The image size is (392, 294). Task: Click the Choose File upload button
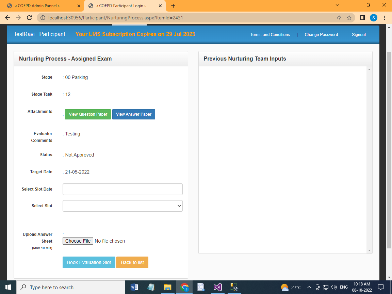click(x=78, y=241)
